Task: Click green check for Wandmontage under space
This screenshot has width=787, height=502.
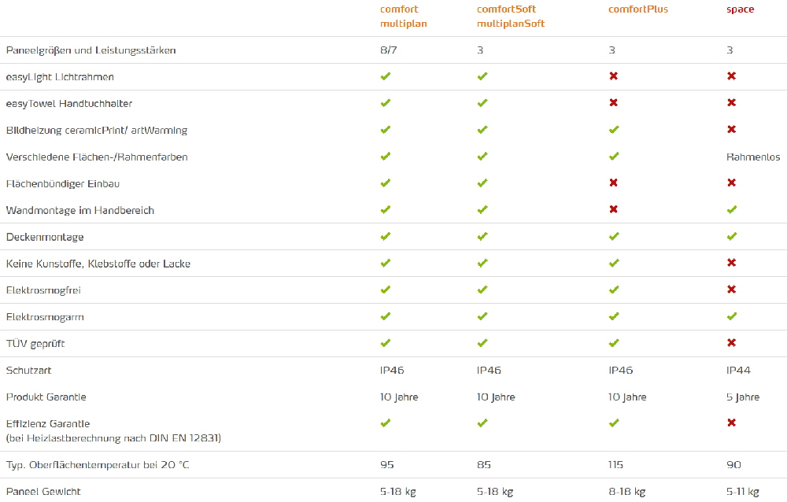Action: tap(732, 210)
